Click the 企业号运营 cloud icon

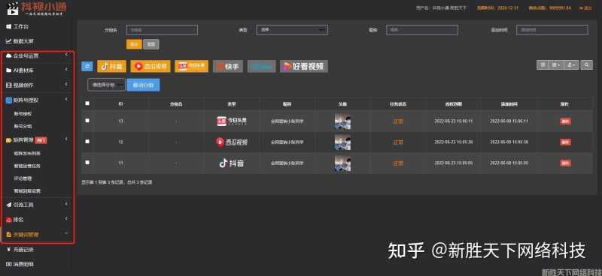click(8, 56)
